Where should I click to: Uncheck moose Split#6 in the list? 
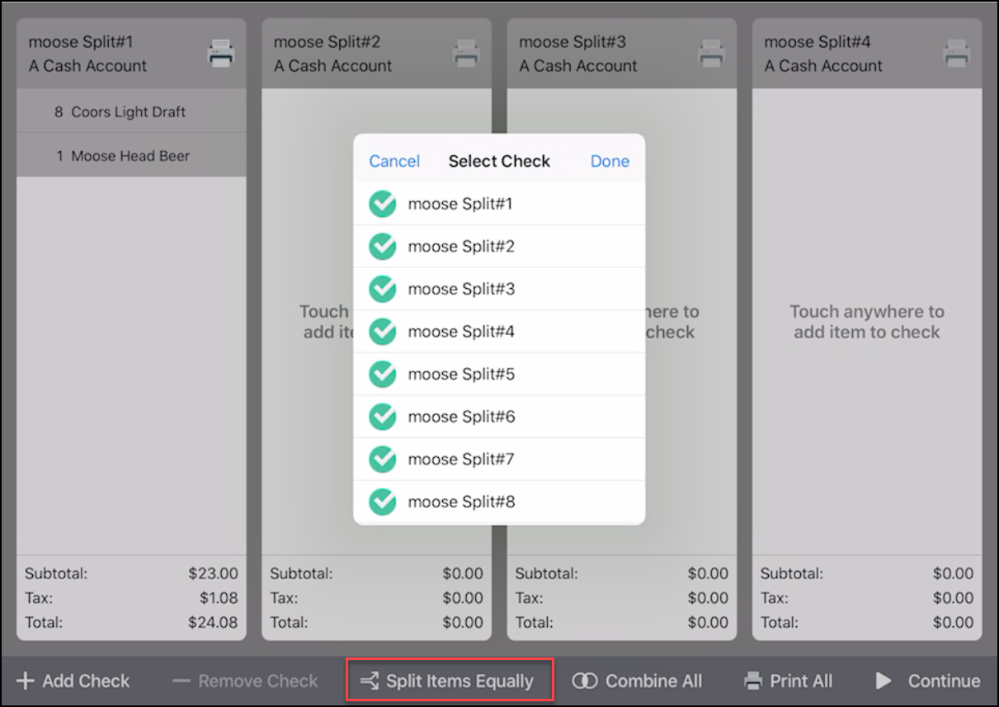pos(383,417)
